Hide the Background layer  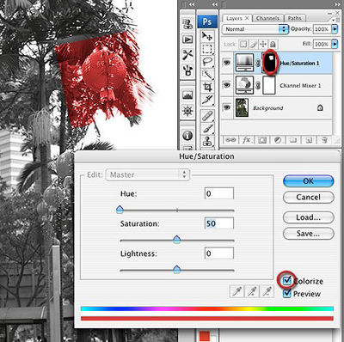pyautogui.click(x=227, y=107)
